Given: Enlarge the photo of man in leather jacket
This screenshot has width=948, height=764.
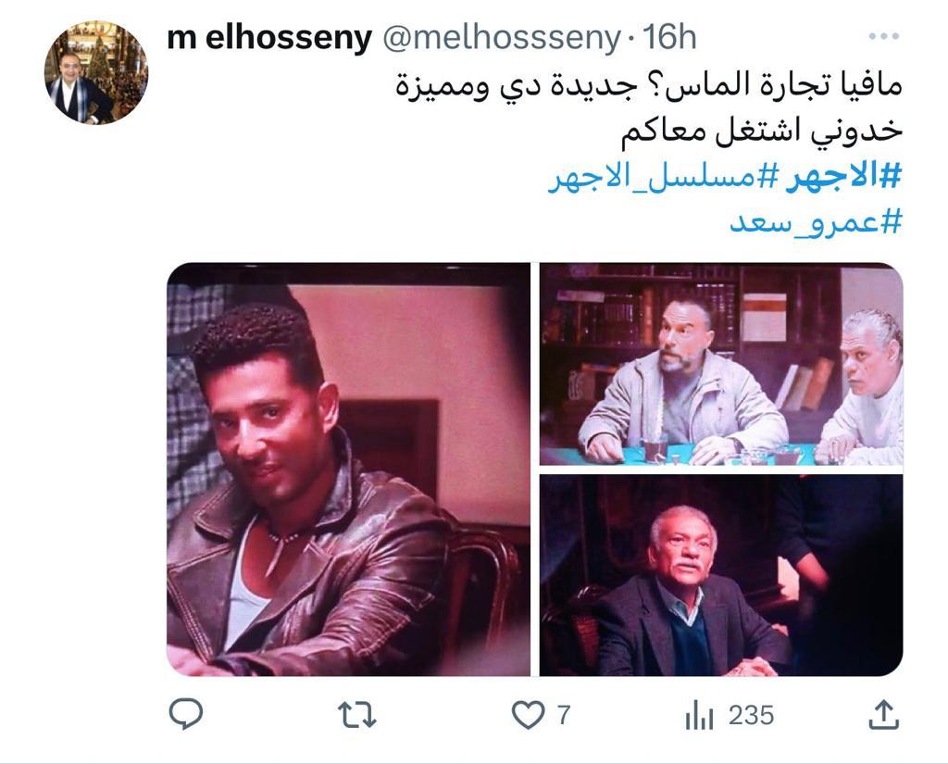Looking at the screenshot, I should (x=349, y=470).
